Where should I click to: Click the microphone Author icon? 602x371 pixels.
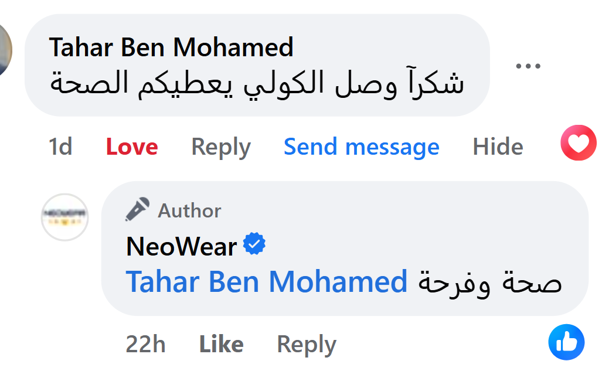tap(138, 210)
